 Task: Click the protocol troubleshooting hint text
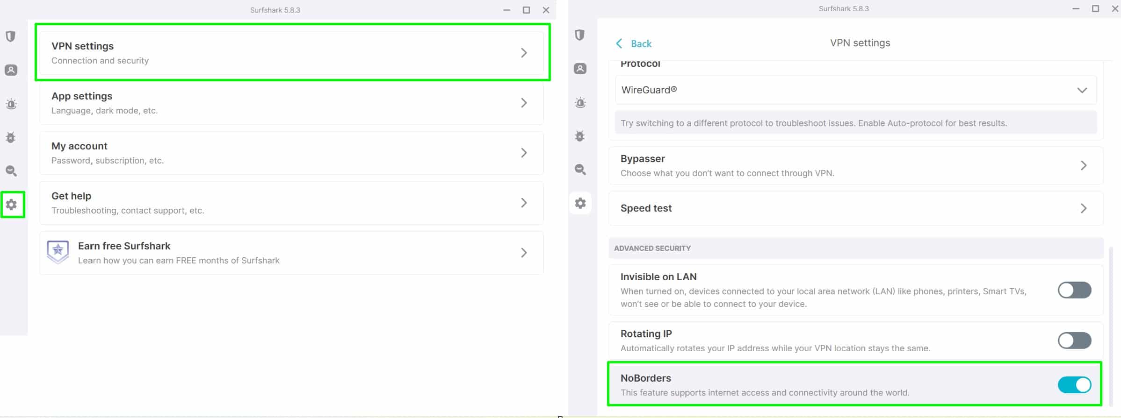814,123
